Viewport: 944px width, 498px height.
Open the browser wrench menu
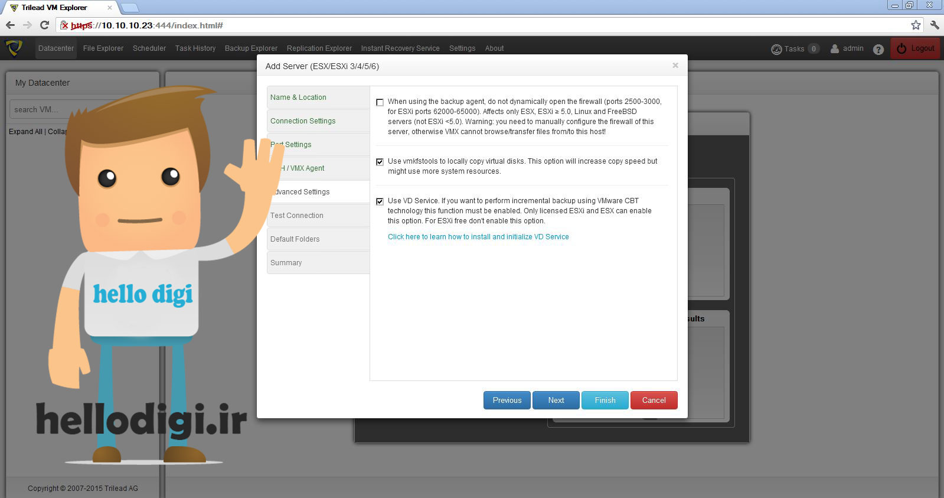(935, 25)
